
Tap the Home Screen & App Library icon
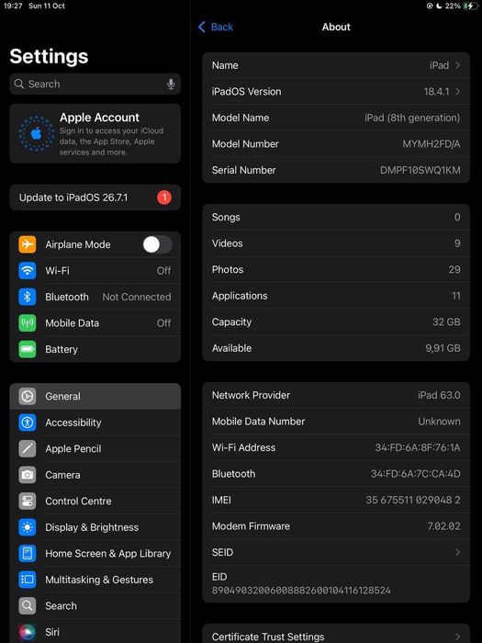click(x=28, y=554)
